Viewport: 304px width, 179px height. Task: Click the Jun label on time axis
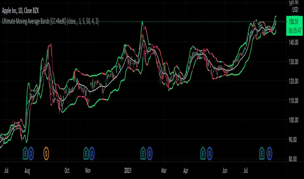pyautogui.click(x=225, y=171)
